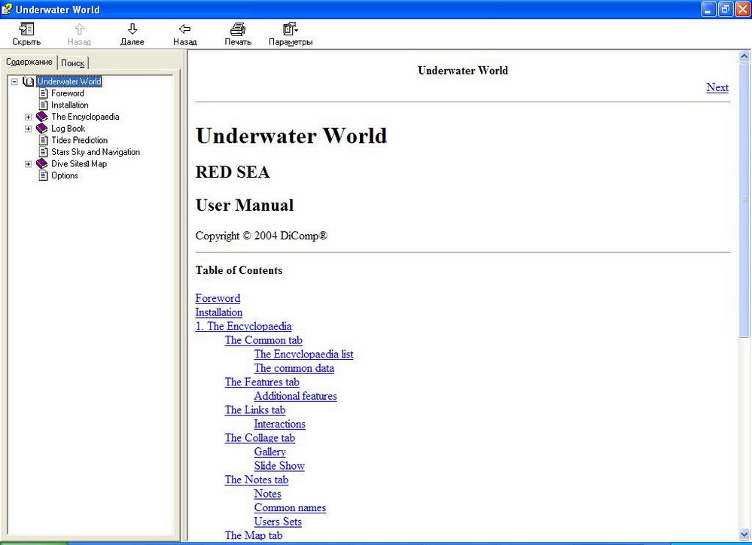Click the page icon beside Tides Prediction
The width and height of the screenshot is (752, 545).
(44, 140)
